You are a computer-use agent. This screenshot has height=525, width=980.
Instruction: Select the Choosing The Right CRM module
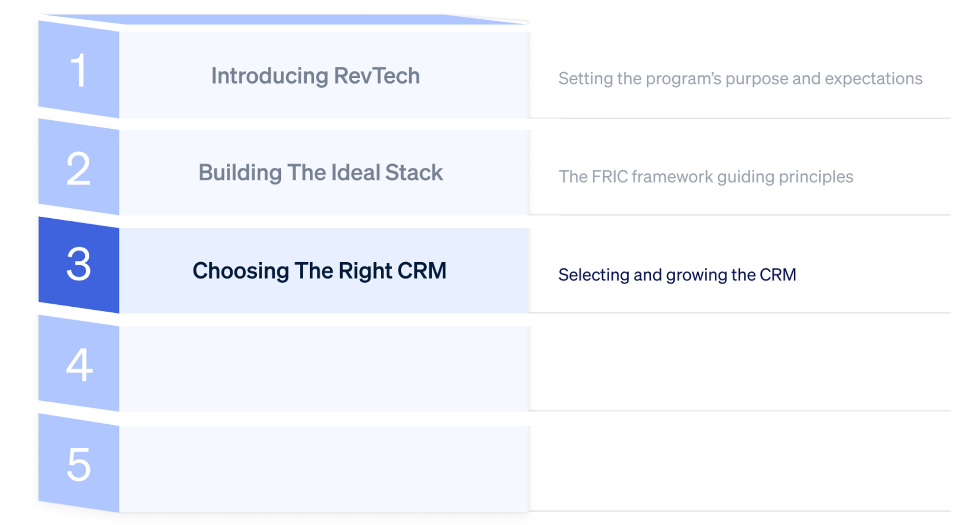click(x=319, y=271)
